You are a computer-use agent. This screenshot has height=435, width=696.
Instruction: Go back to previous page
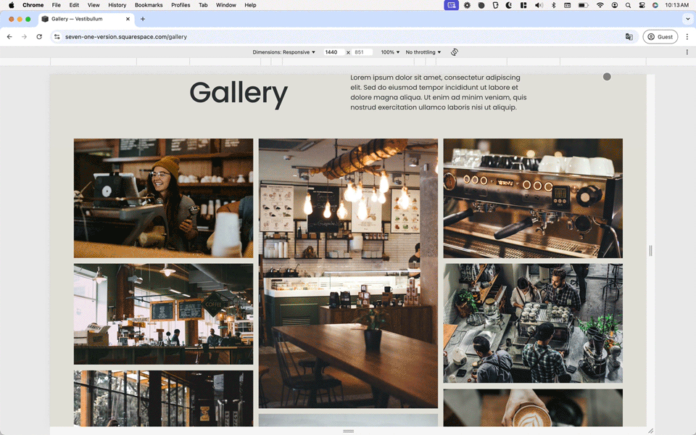coord(9,37)
